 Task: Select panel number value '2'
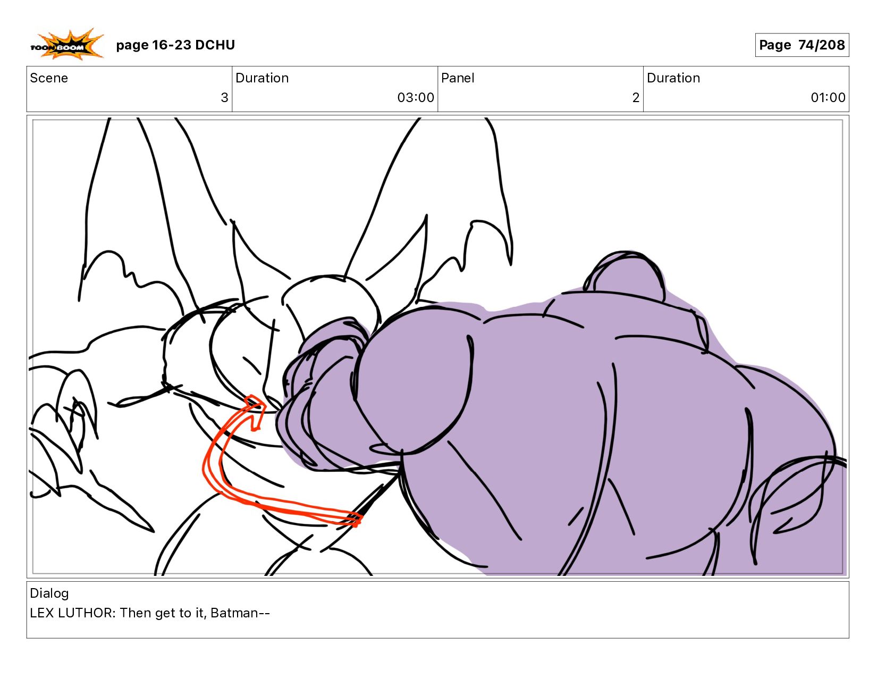click(x=636, y=97)
